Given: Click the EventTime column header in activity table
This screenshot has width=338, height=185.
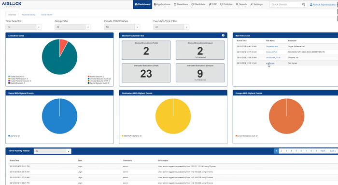Looking at the screenshot, I should [x=14, y=161].
